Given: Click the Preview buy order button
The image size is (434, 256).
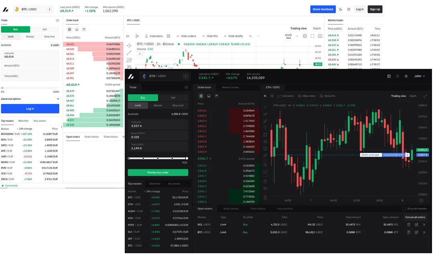Looking at the screenshot, I should pos(158,173).
